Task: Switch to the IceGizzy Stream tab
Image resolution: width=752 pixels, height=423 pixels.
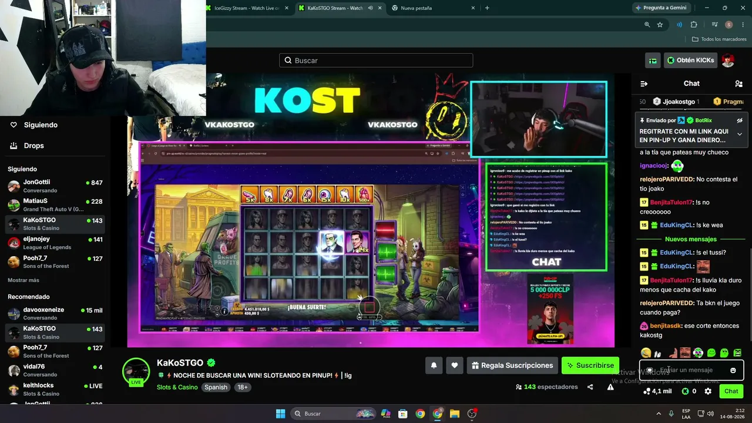Action: pyautogui.click(x=248, y=8)
